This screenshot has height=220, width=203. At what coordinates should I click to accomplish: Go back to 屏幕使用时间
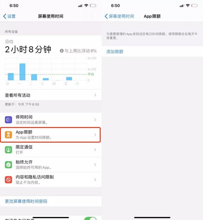tap(119, 16)
